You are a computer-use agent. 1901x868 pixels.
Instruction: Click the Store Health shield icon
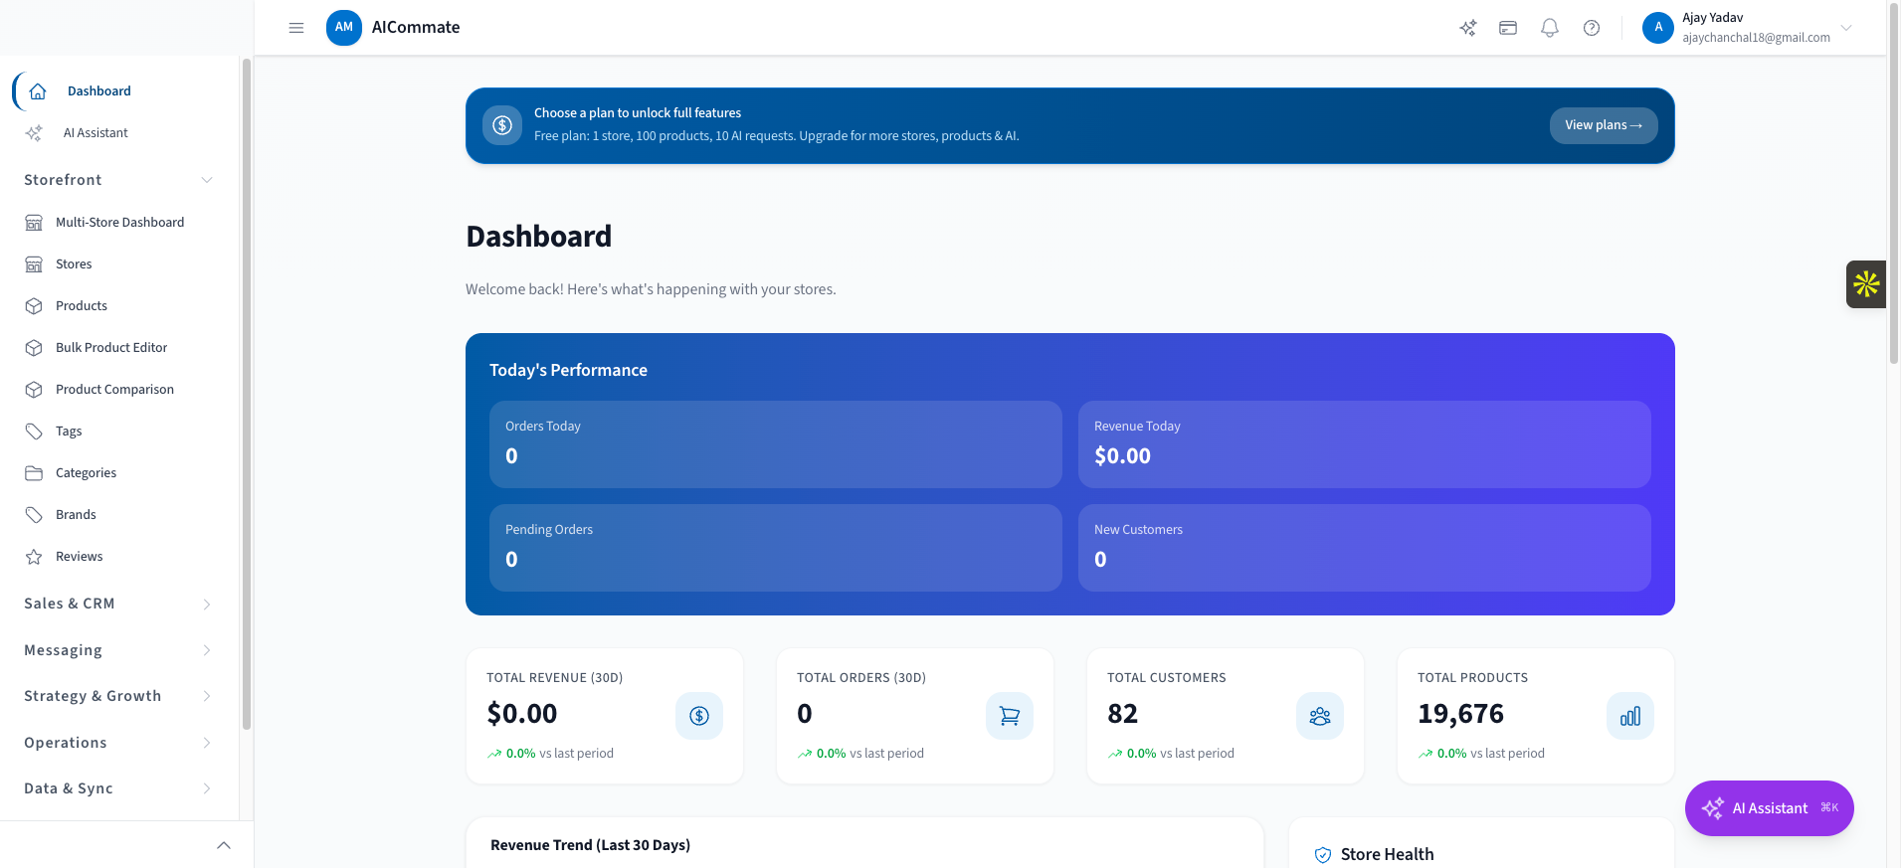1323,855
